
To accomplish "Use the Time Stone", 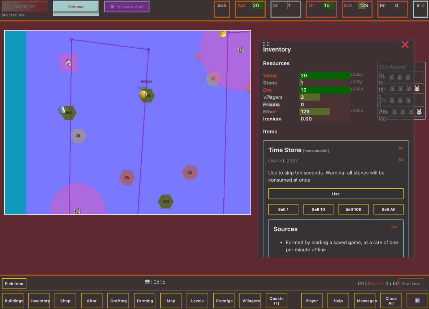I will point(336,194).
